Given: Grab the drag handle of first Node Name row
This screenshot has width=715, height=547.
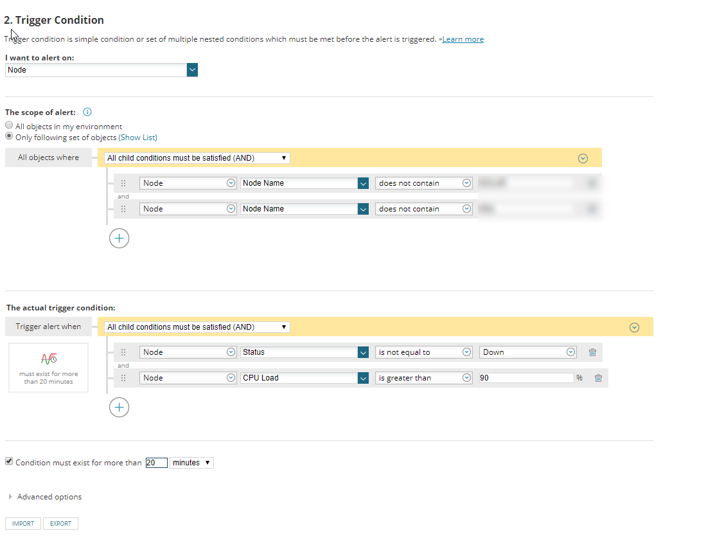Looking at the screenshot, I should (x=123, y=183).
